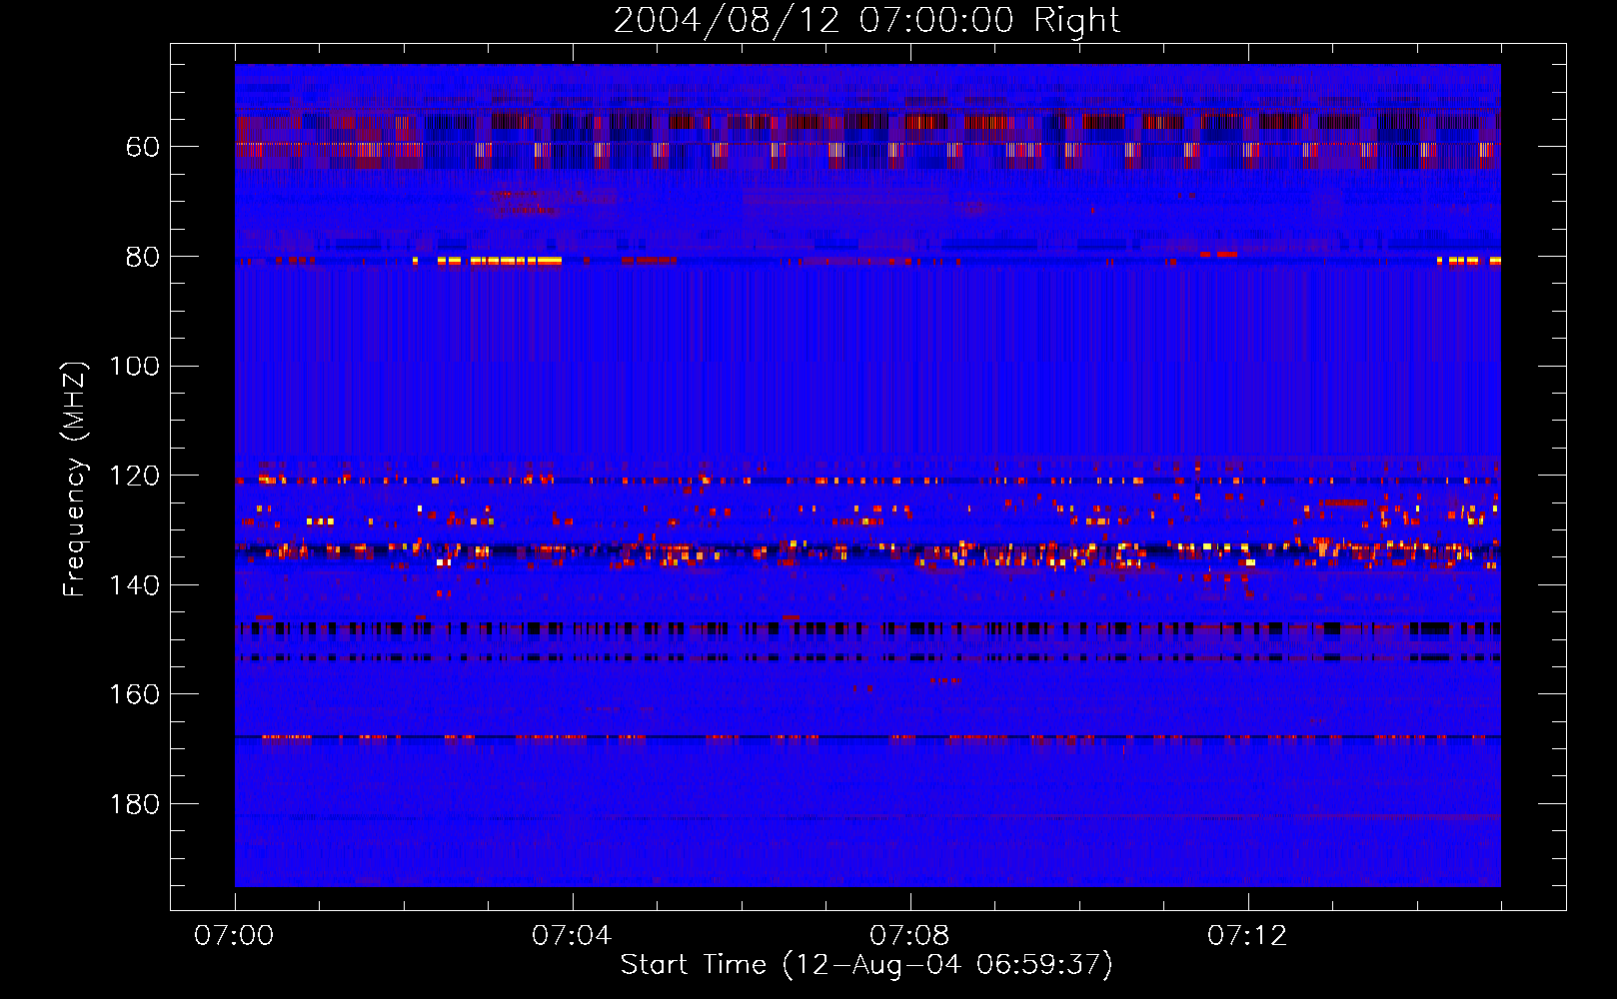Click the 07:08 time axis label

[x=909, y=935]
